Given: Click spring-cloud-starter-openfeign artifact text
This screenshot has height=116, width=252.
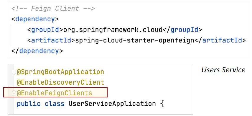Looking at the screenshot, I should [x=135, y=41].
